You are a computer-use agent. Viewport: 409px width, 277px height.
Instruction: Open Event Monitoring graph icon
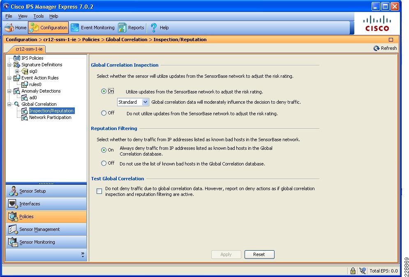pyautogui.click(x=74, y=28)
